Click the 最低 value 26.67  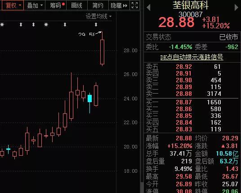click(x=230, y=176)
